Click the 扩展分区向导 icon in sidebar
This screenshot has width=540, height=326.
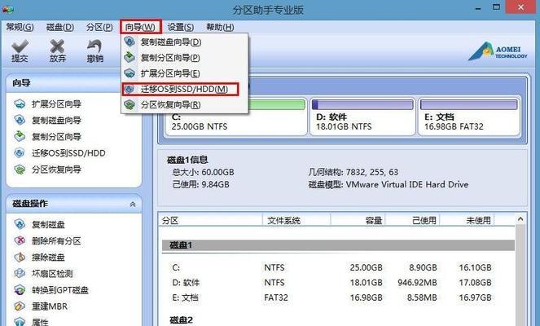click(x=20, y=104)
